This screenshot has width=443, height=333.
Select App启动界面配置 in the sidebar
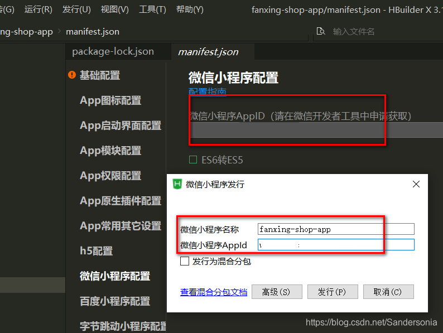(x=121, y=126)
